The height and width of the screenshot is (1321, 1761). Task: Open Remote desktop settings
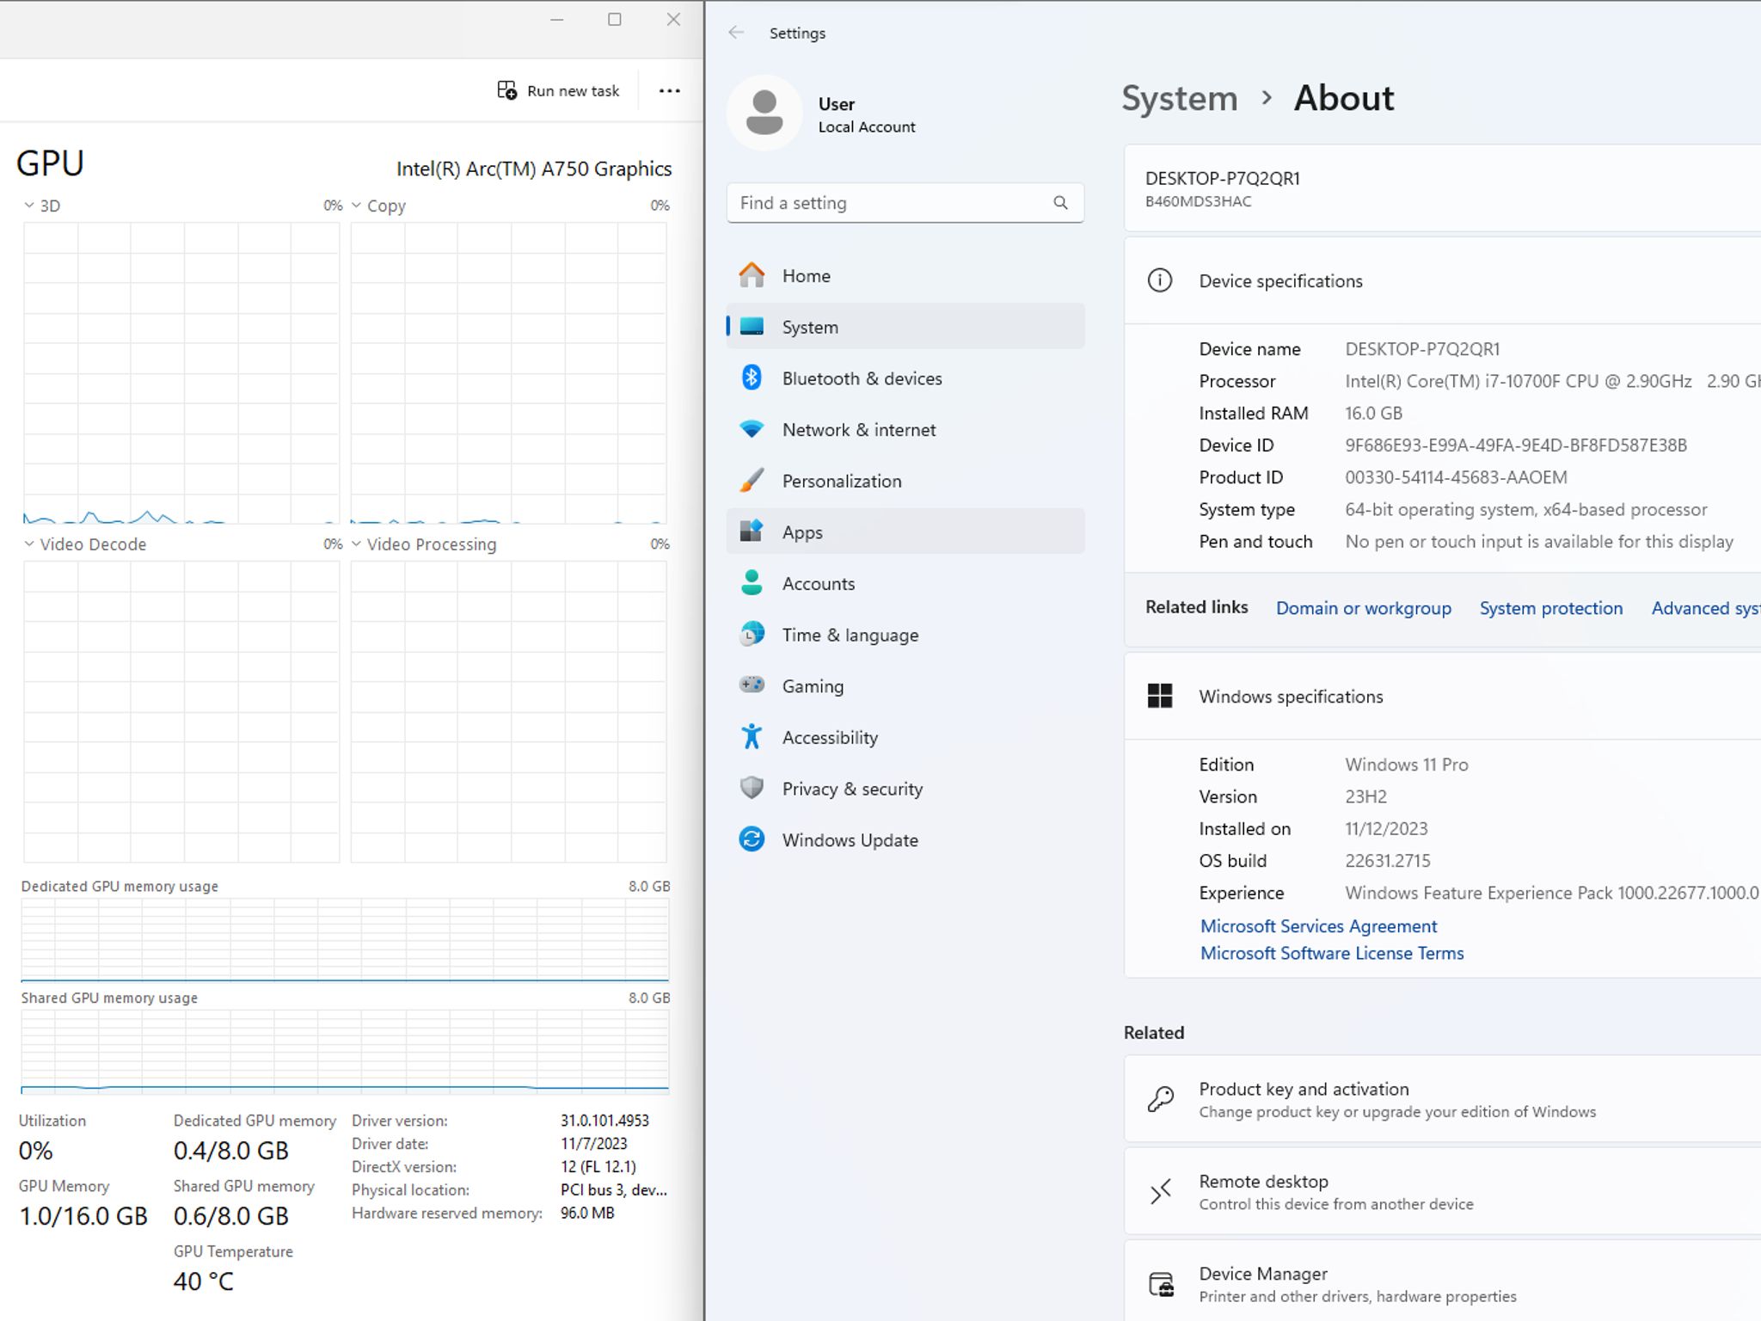point(1442,1192)
